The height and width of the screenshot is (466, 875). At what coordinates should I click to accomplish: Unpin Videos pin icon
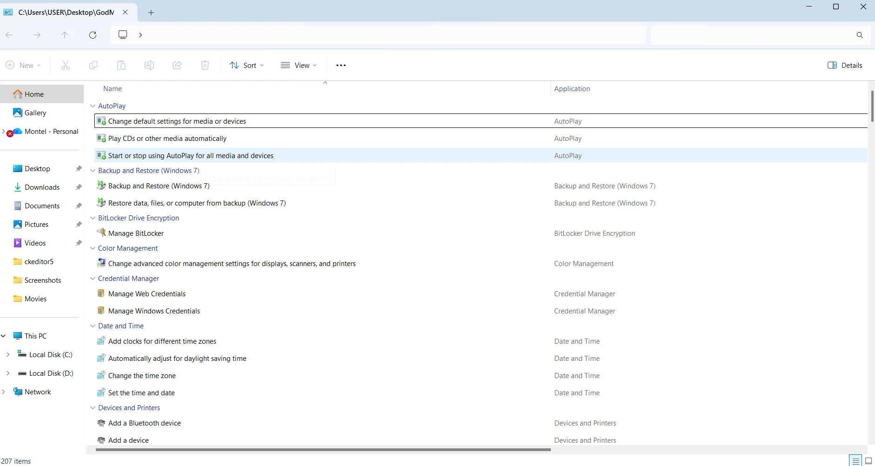pyautogui.click(x=79, y=243)
